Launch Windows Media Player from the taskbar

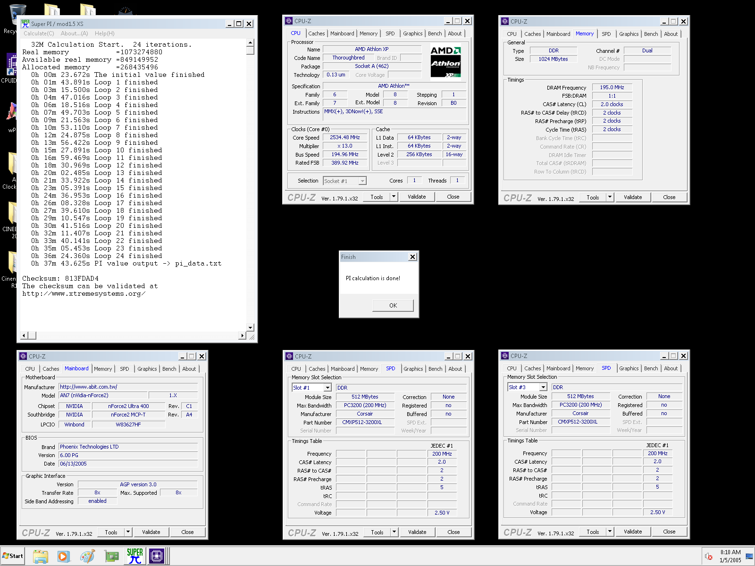[x=64, y=556]
